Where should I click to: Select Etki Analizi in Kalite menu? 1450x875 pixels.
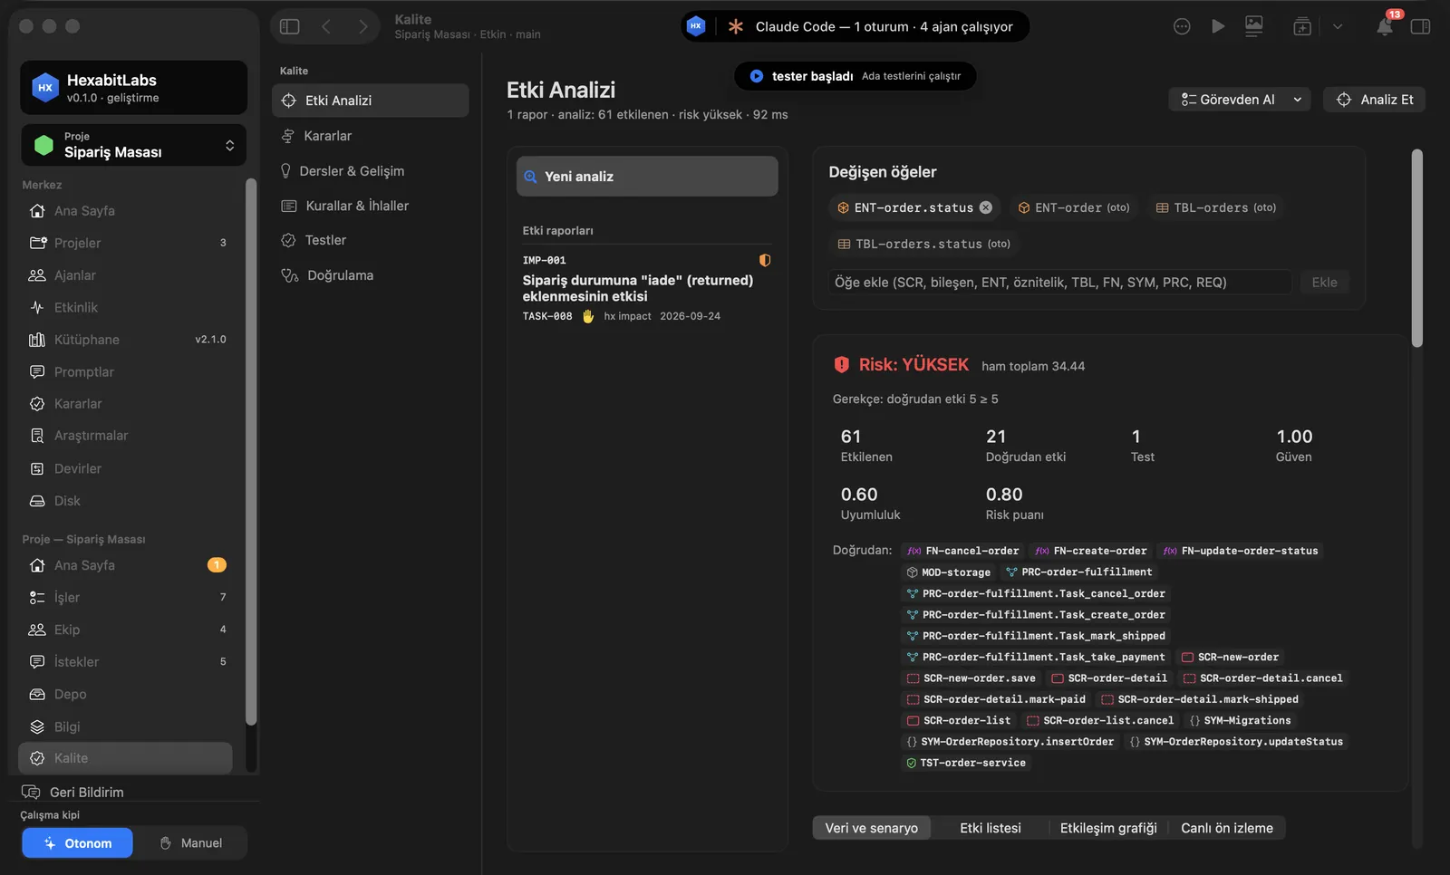click(370, 101)
